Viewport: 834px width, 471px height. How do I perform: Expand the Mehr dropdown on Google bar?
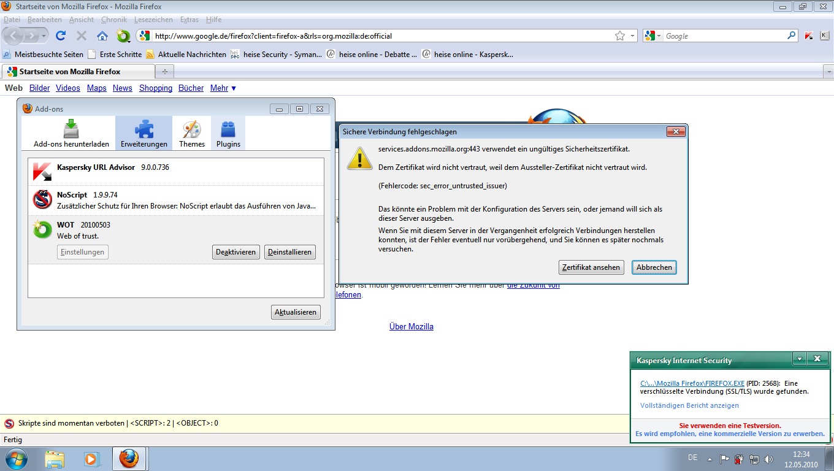[223, 88]
